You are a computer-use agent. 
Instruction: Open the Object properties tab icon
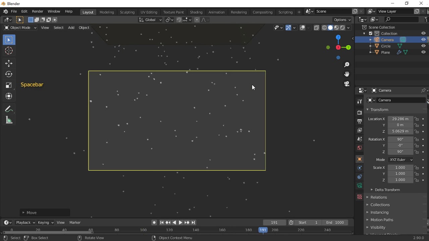tap(360, 159)
